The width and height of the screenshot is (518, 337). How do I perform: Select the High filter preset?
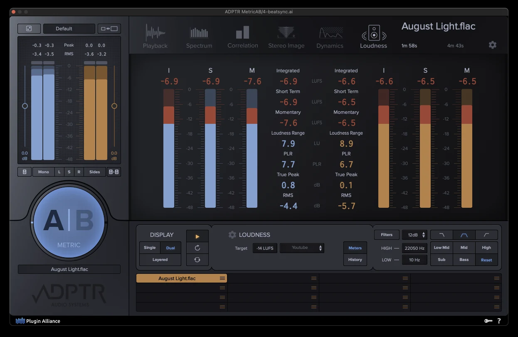pyautogui.click(x=486, y=248)
